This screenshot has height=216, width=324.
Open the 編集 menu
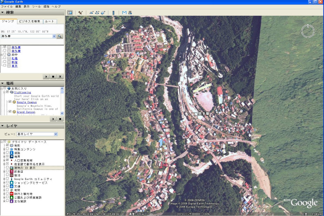pyautogui.click(x=18, y=6)
